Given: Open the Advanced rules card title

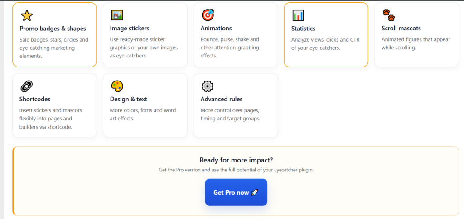Looking at the screenshot, I should pyautogui.click(x=222, y=99).
